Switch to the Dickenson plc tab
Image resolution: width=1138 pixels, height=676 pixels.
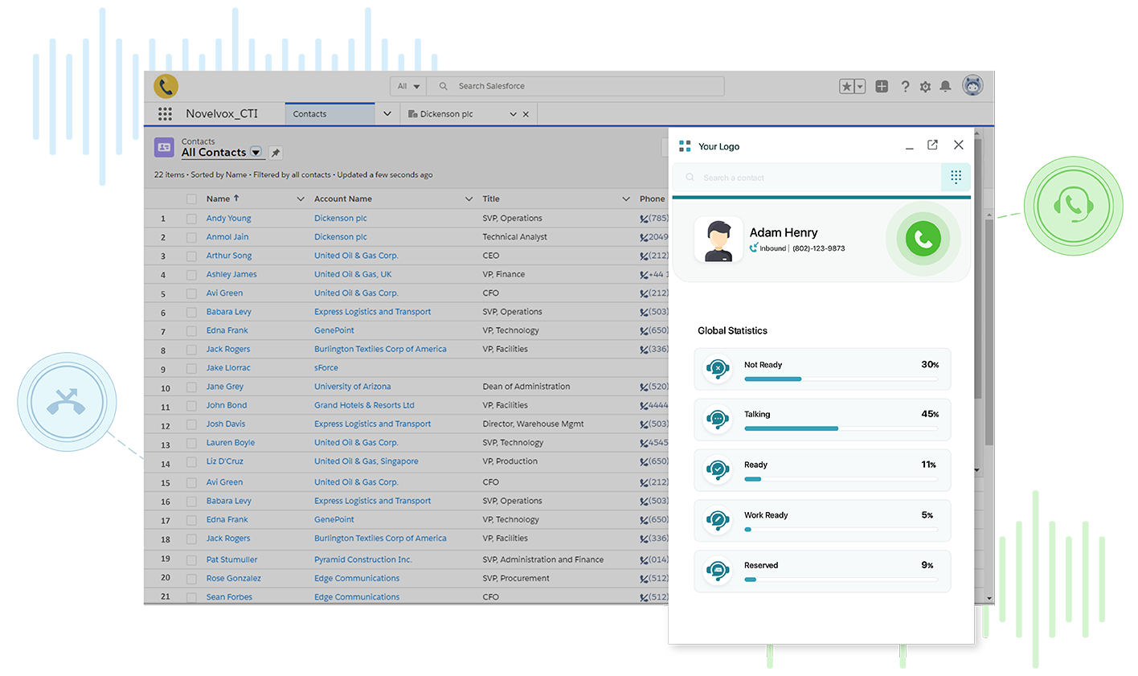[447, 114]
